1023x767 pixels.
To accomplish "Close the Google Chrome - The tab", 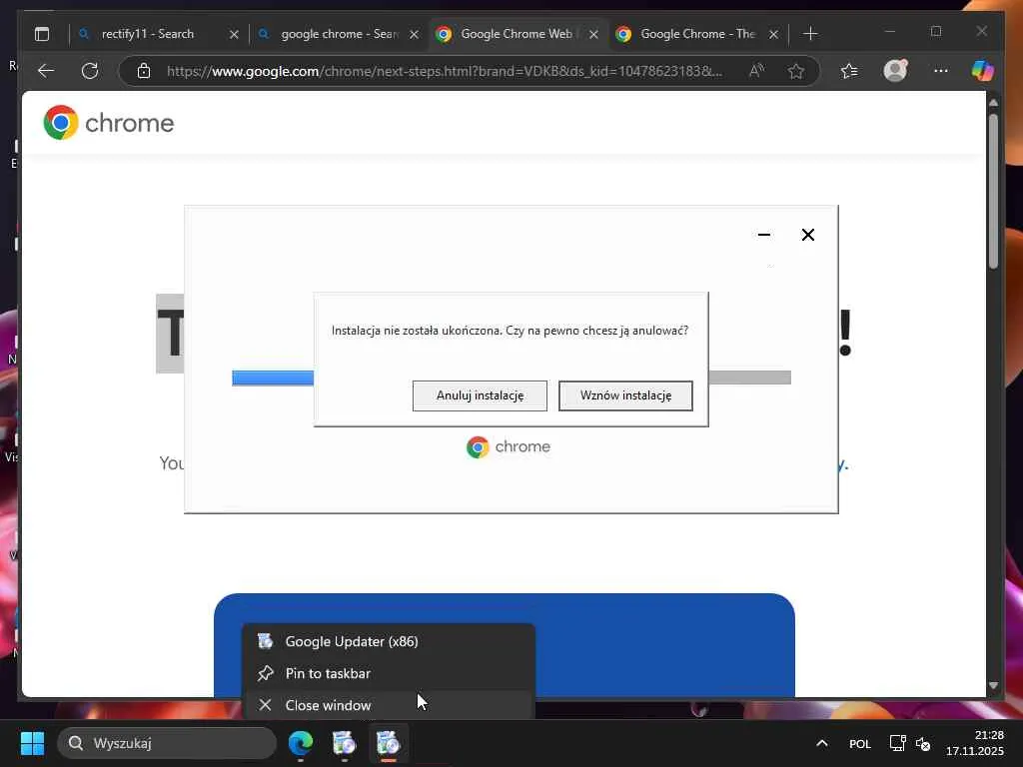I will coord(773,35).
